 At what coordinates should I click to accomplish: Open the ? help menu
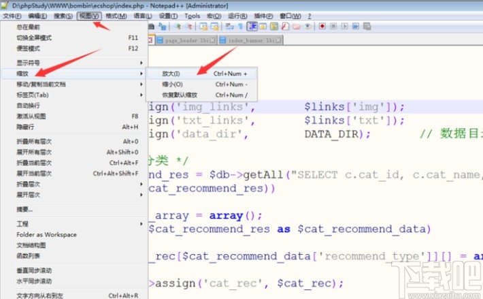coord(310,16)
